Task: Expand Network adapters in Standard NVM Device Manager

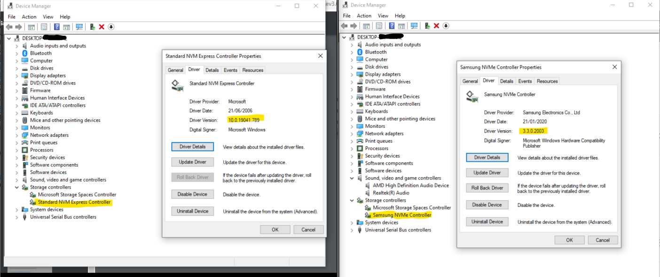Action: pos(17,135)
